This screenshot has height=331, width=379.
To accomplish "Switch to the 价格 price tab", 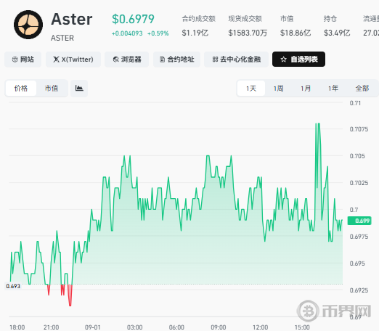I will pos(21,89).
